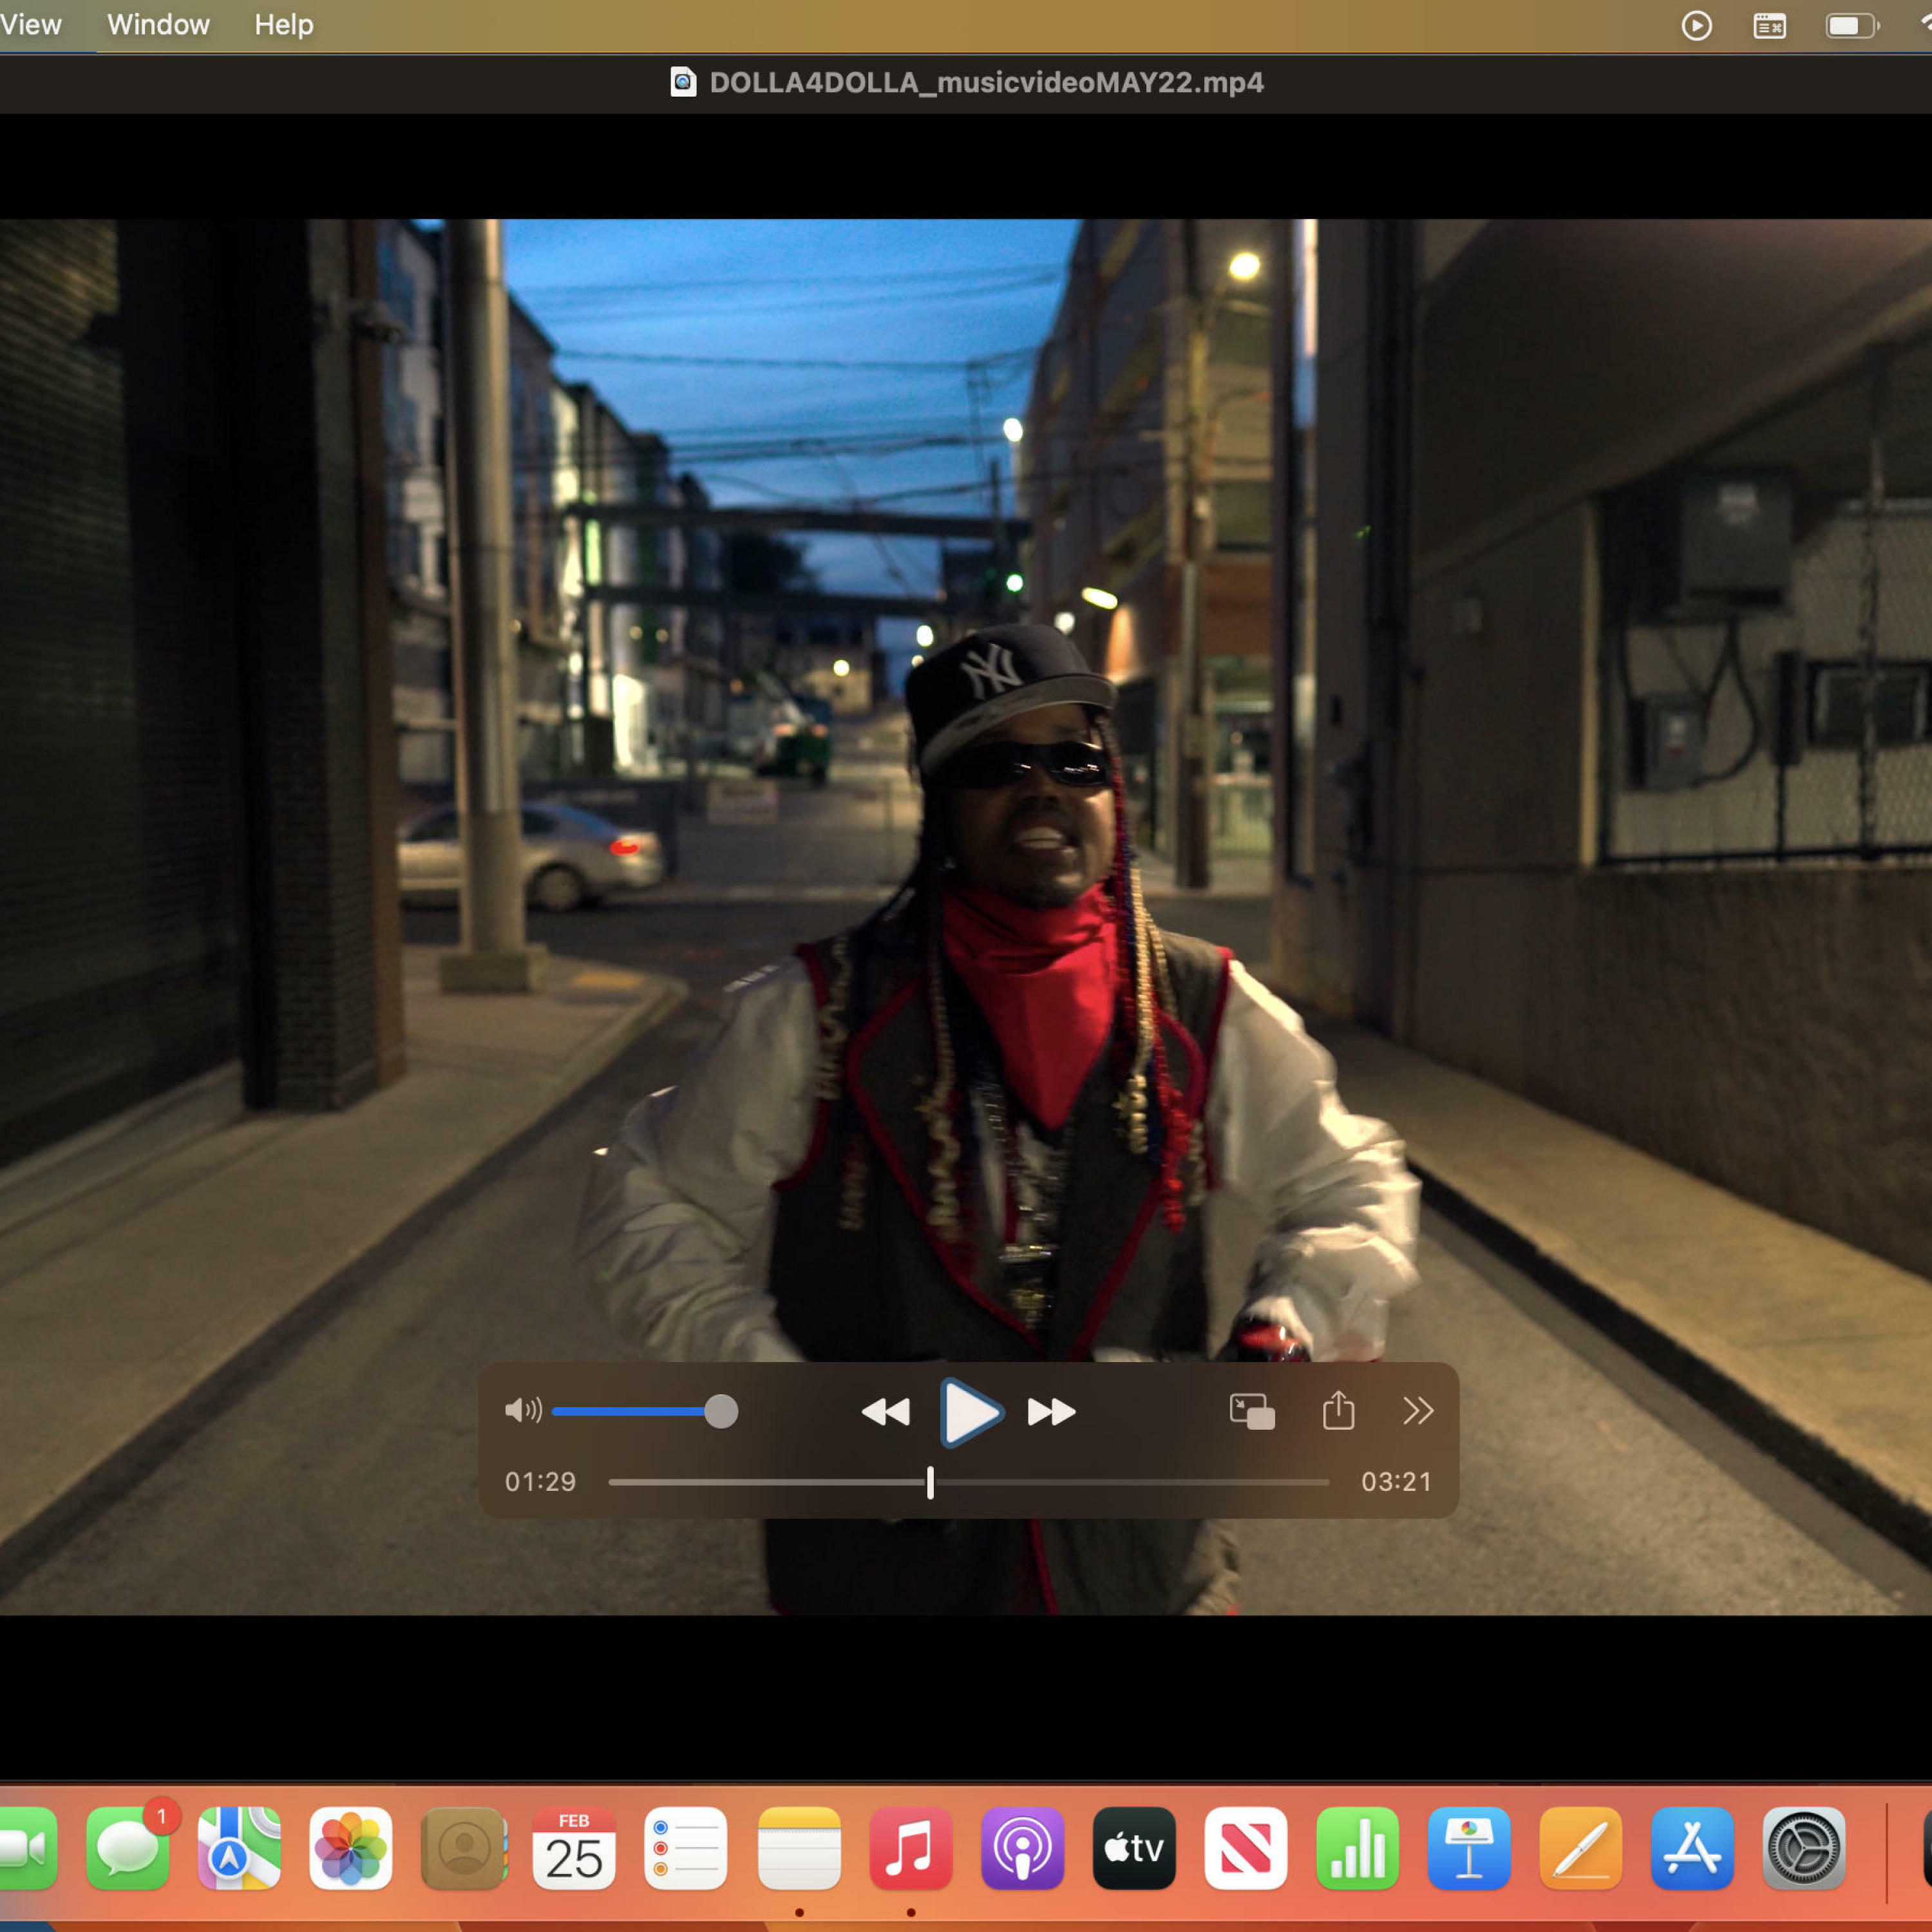The height and width of the screenshot is (1932, 1932).
Task: Toggle picture-in-picture mode
Action: click(1251, 1412)
